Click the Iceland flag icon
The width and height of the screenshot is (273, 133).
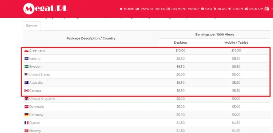point(26,59)
